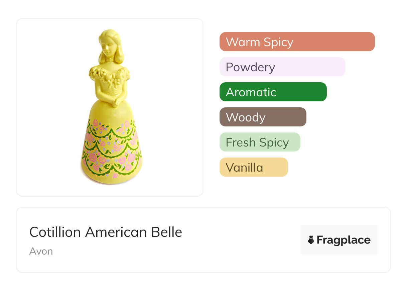Click the green Aromatic accord bar

click(273, 92)
